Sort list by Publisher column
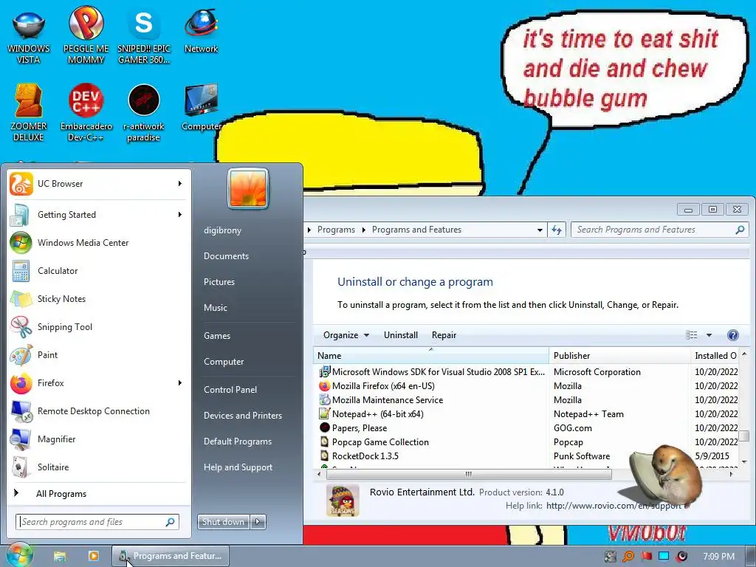Viewport: 756px width, 567px height. click(x=619, y=356)
